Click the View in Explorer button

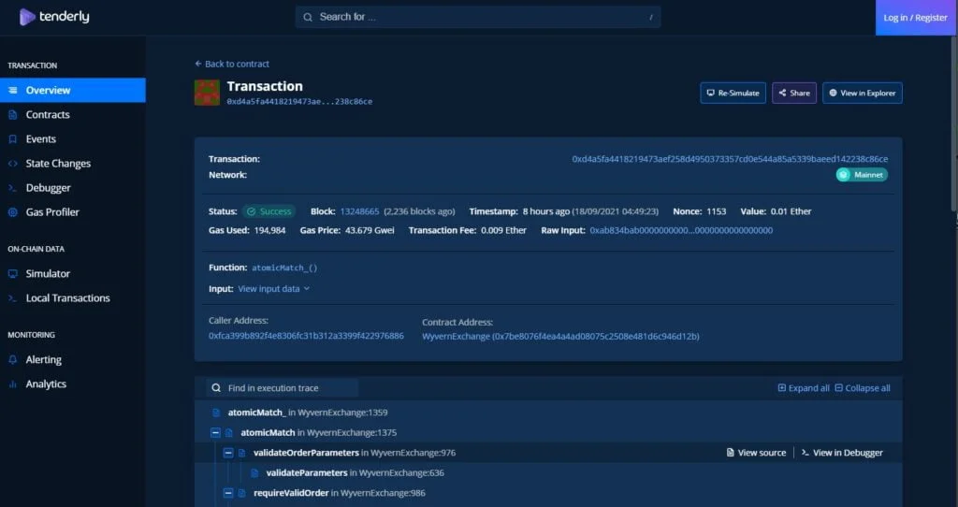pyautogui.click(x=862, y=93)
